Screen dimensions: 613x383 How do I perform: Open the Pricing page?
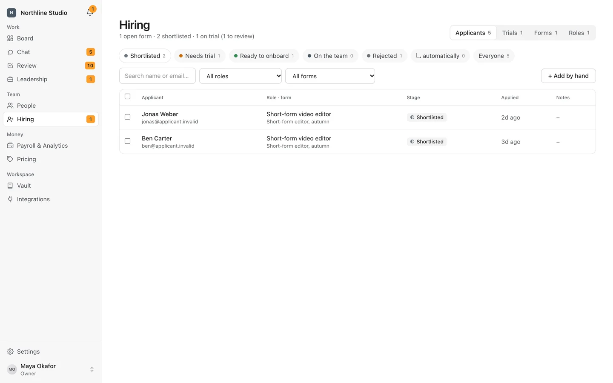point(51,159)
